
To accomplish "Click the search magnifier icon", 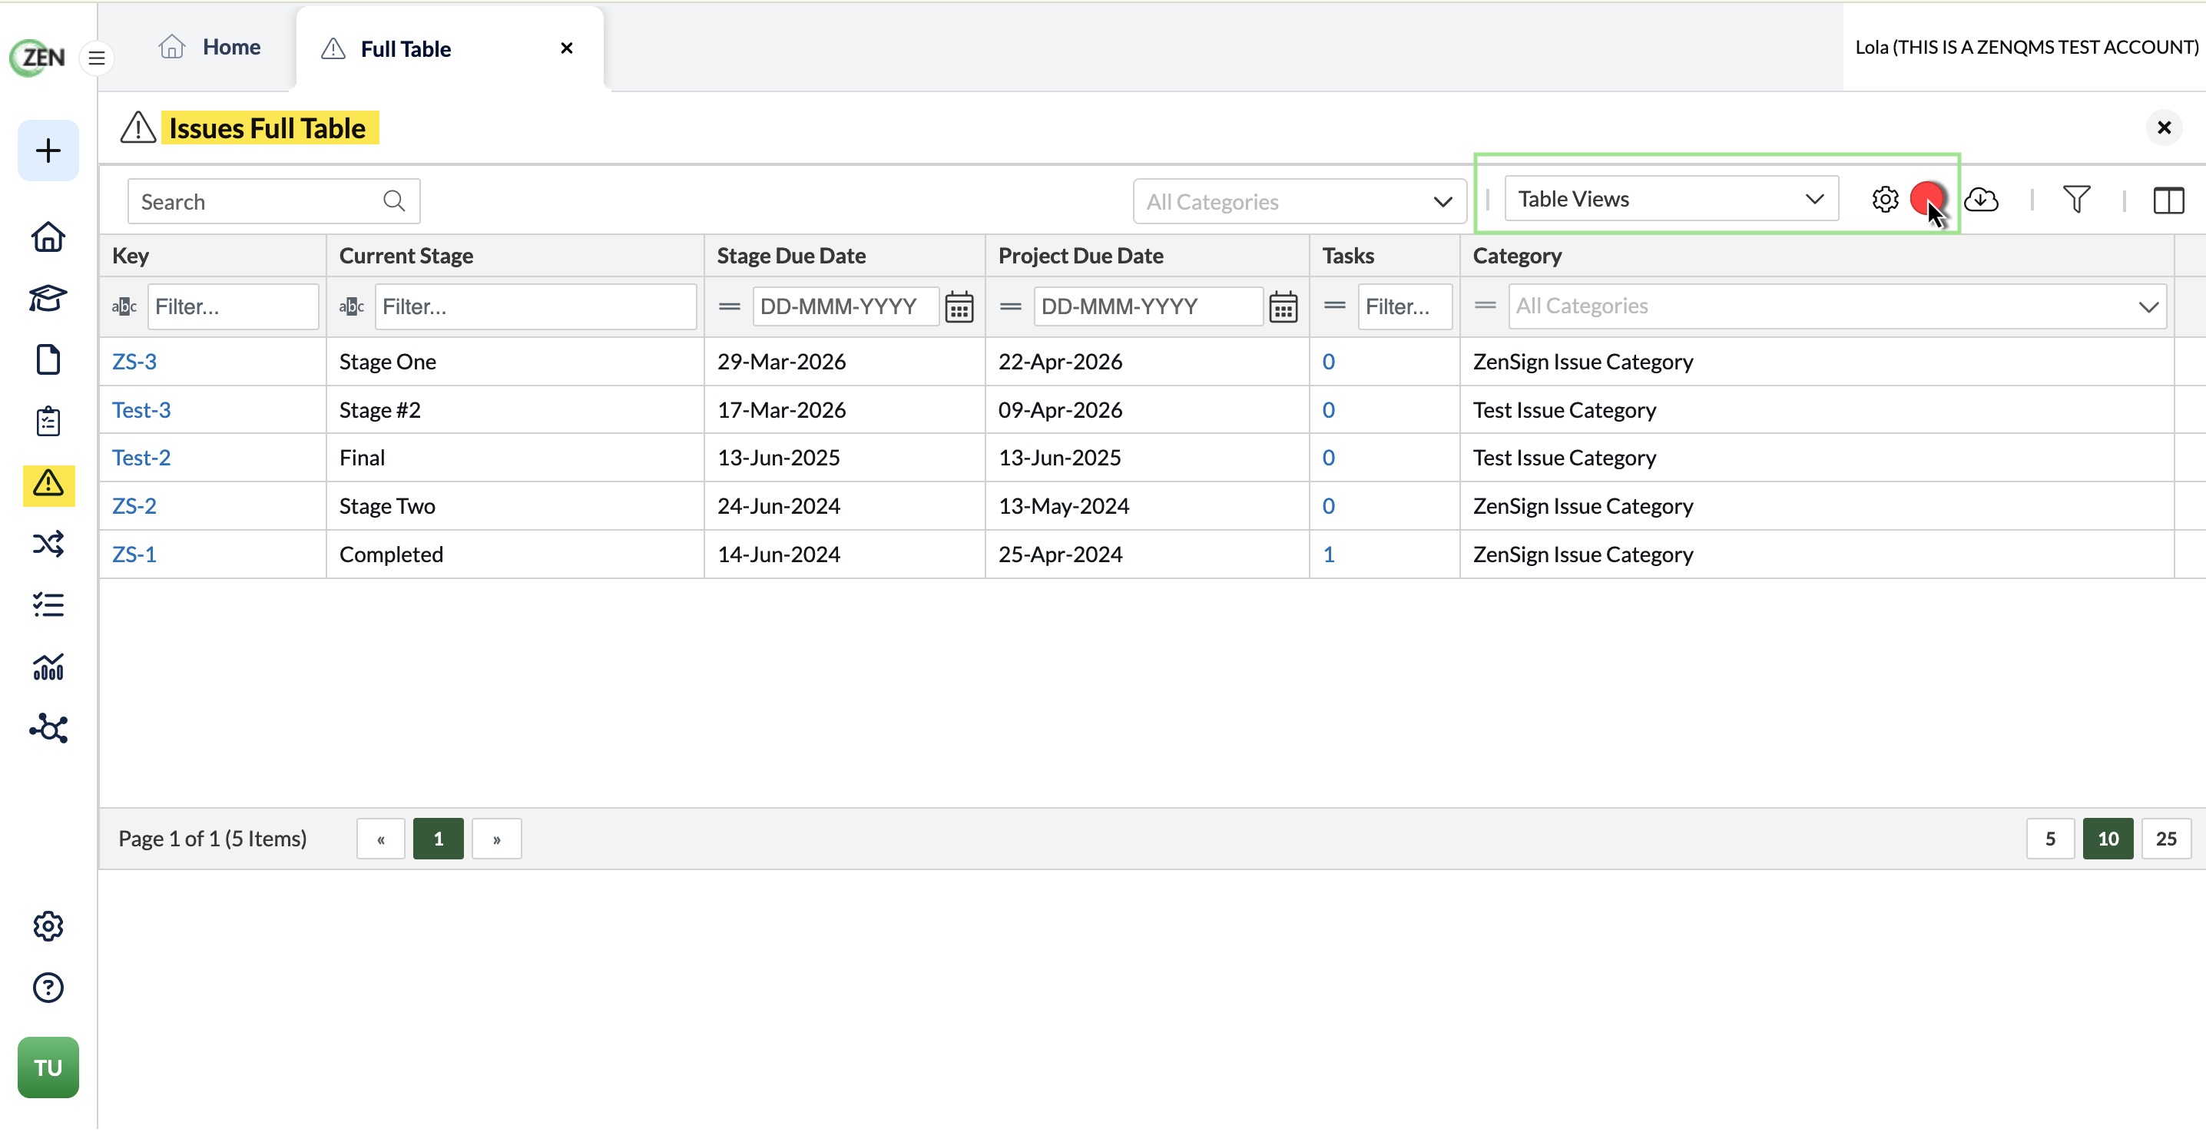I will point(394,201).
